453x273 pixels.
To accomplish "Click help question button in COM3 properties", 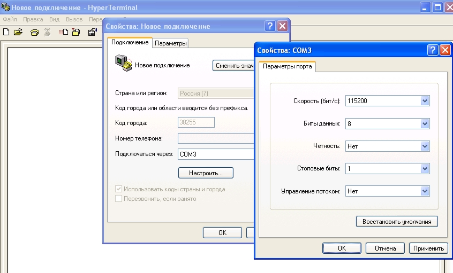I will click(x=433, y=50).
